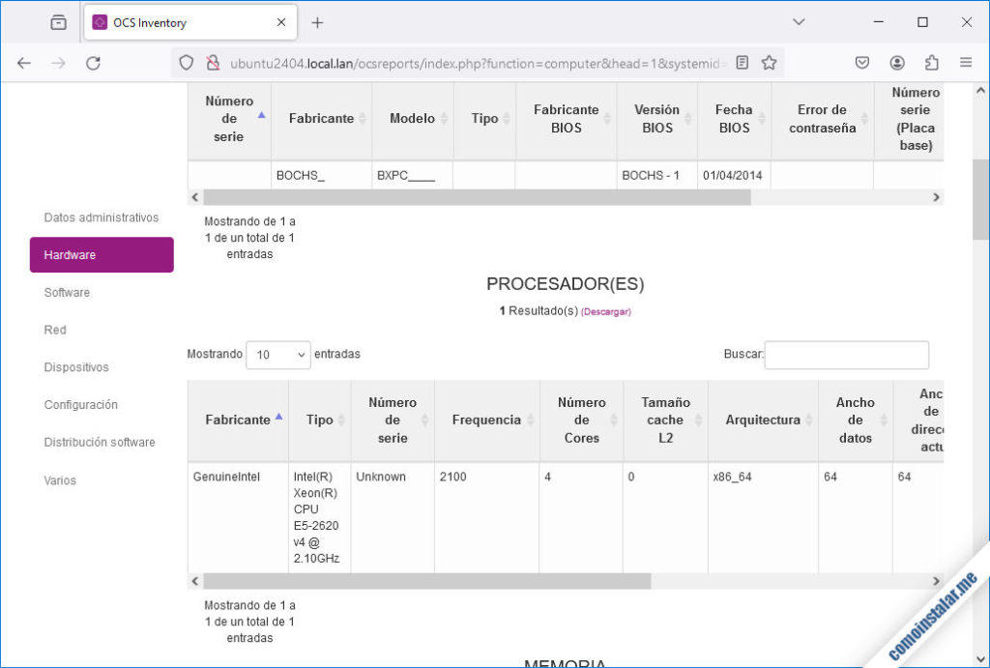The height and width of the screenshot is (668, 990).
Task: Open the 'Red' section in the sidebar
Action: tap(55, 330)
